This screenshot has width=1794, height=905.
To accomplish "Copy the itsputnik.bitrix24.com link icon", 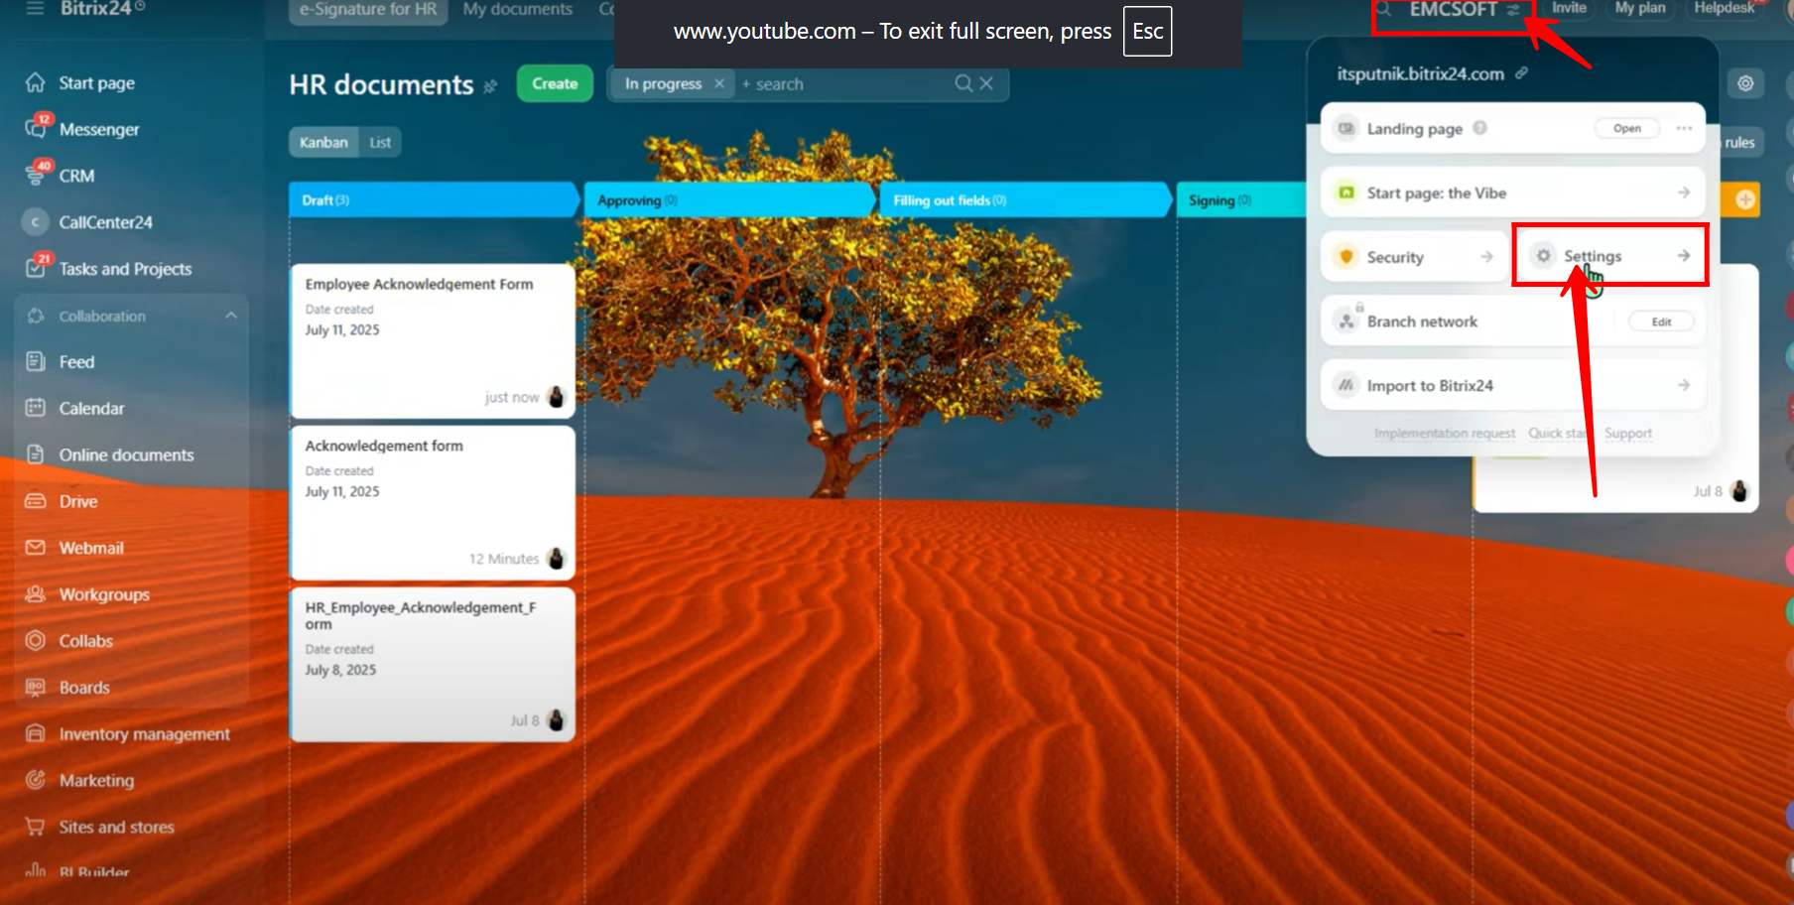I will pos(1521,73).
